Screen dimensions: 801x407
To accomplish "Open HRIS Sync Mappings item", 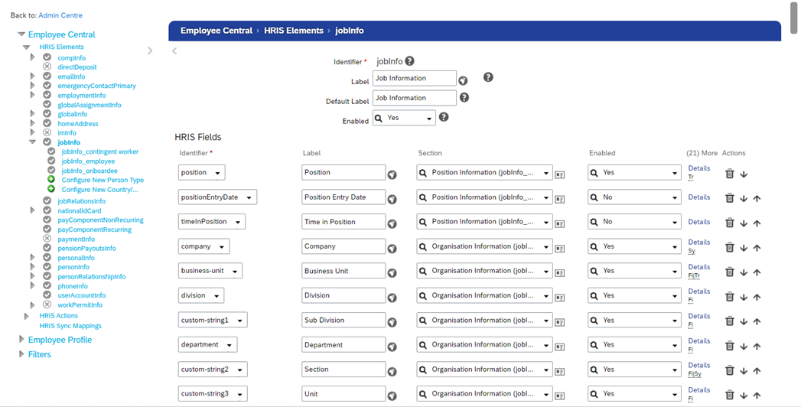I will click(70, 326).
